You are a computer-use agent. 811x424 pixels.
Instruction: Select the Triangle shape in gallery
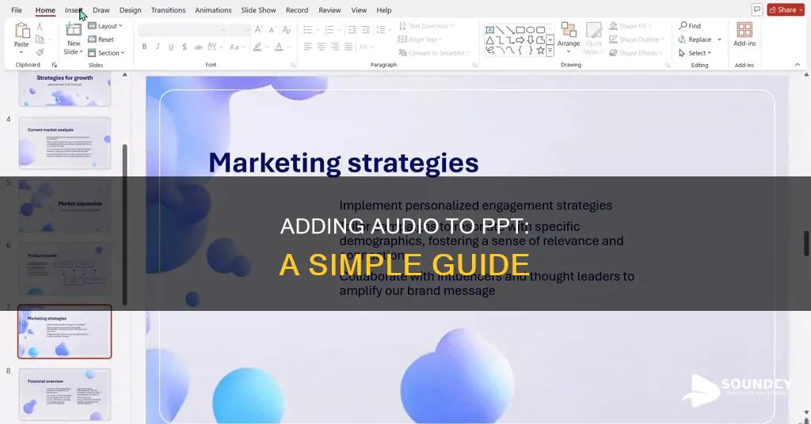click(489, 40)
